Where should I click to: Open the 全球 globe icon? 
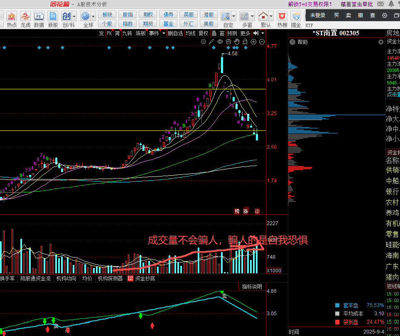tap(85, 16)
